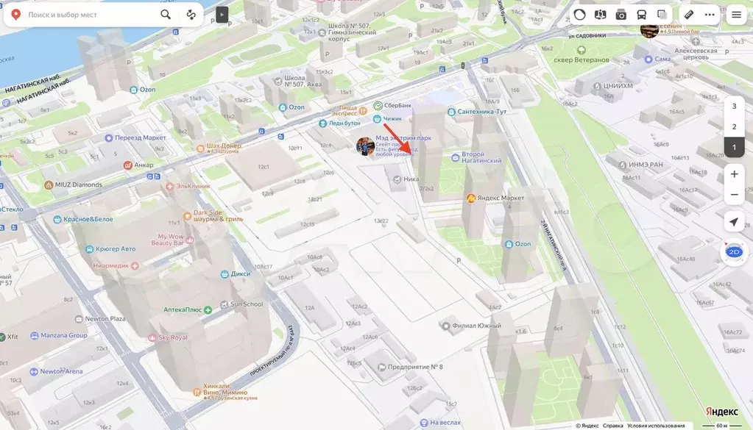Collapse search panel with the arrow button

(222, 15)
